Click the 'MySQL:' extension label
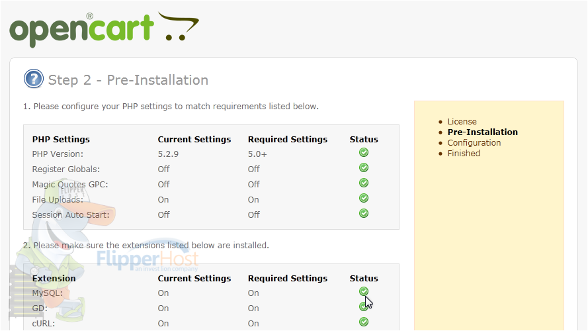 [47, 293]
